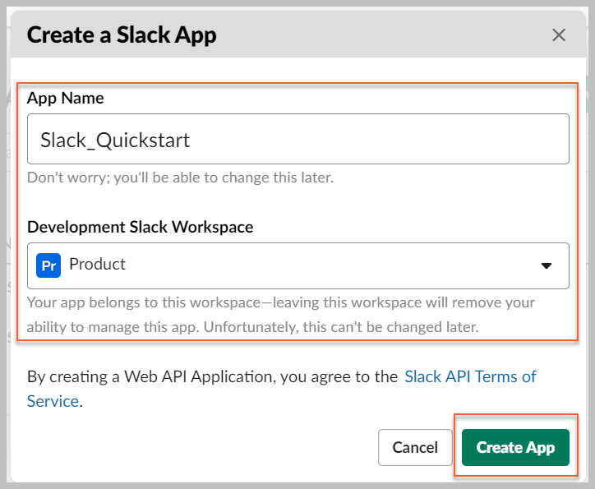Viewport: 595px width, 489px height.
Task: Click the "Don't worry; you'll be able" hint text
Action: [180, 178]
